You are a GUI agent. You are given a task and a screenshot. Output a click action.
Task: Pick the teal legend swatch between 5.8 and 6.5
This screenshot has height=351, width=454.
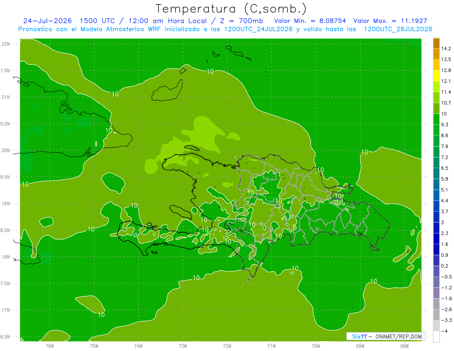click(x=436, y=173)
